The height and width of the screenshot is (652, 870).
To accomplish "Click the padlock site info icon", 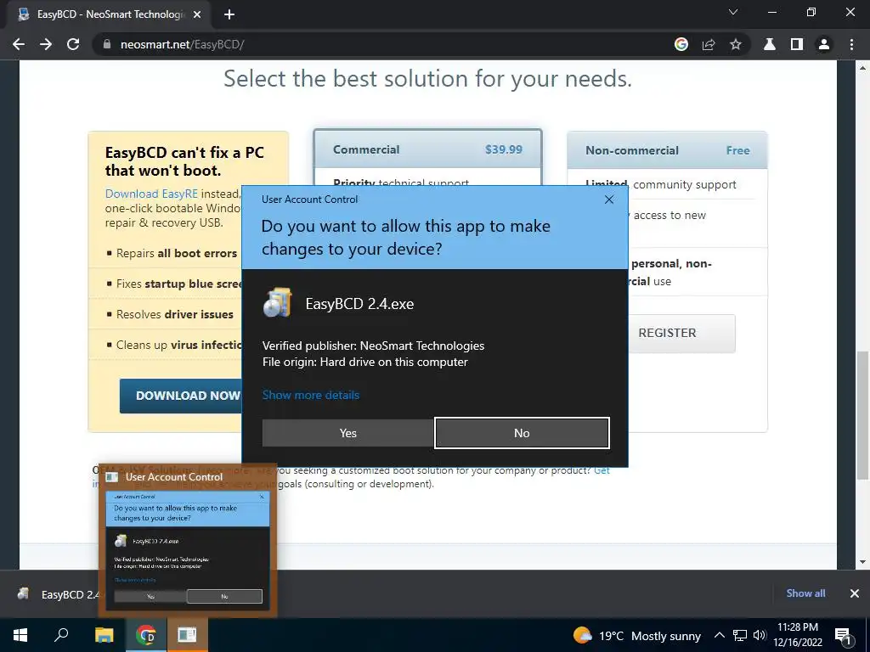I will click(x=107, y=44).
